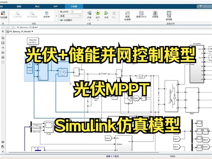The width and height of the screenshot is (212, 159).
Task: Click PV_Battery_Vf_Model in the breadcrumb bar
Action: click(20, 31)
